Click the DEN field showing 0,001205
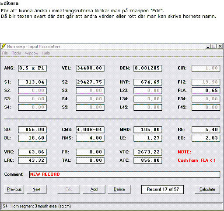The image size is (224, 211). (148, 68)
